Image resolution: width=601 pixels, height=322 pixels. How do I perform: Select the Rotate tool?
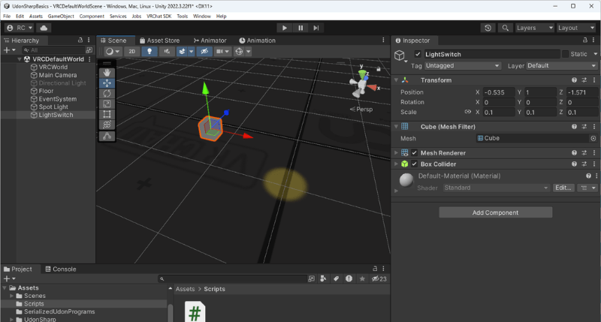coord(107,93)
